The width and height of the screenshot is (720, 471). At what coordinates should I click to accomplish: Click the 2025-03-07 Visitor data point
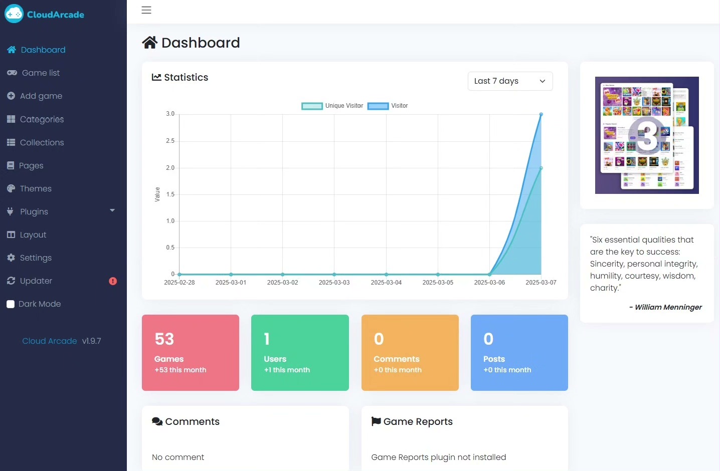pyautogui.click(x=541, y=114)
